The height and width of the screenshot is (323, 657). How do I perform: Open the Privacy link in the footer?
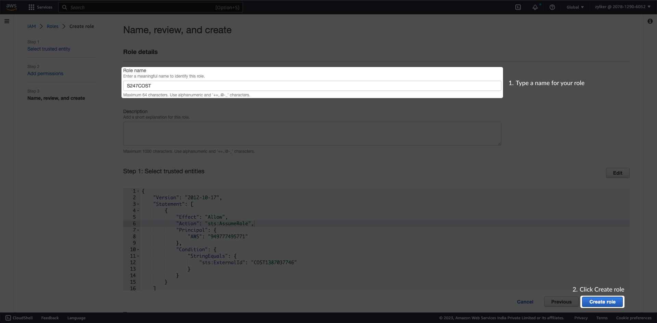(581, 318)
